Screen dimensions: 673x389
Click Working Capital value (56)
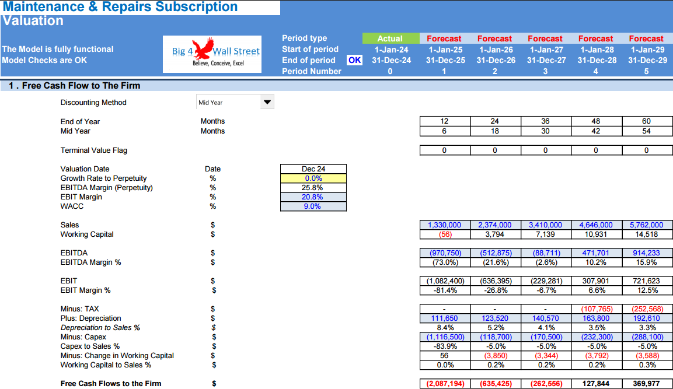tap(445, 234)
